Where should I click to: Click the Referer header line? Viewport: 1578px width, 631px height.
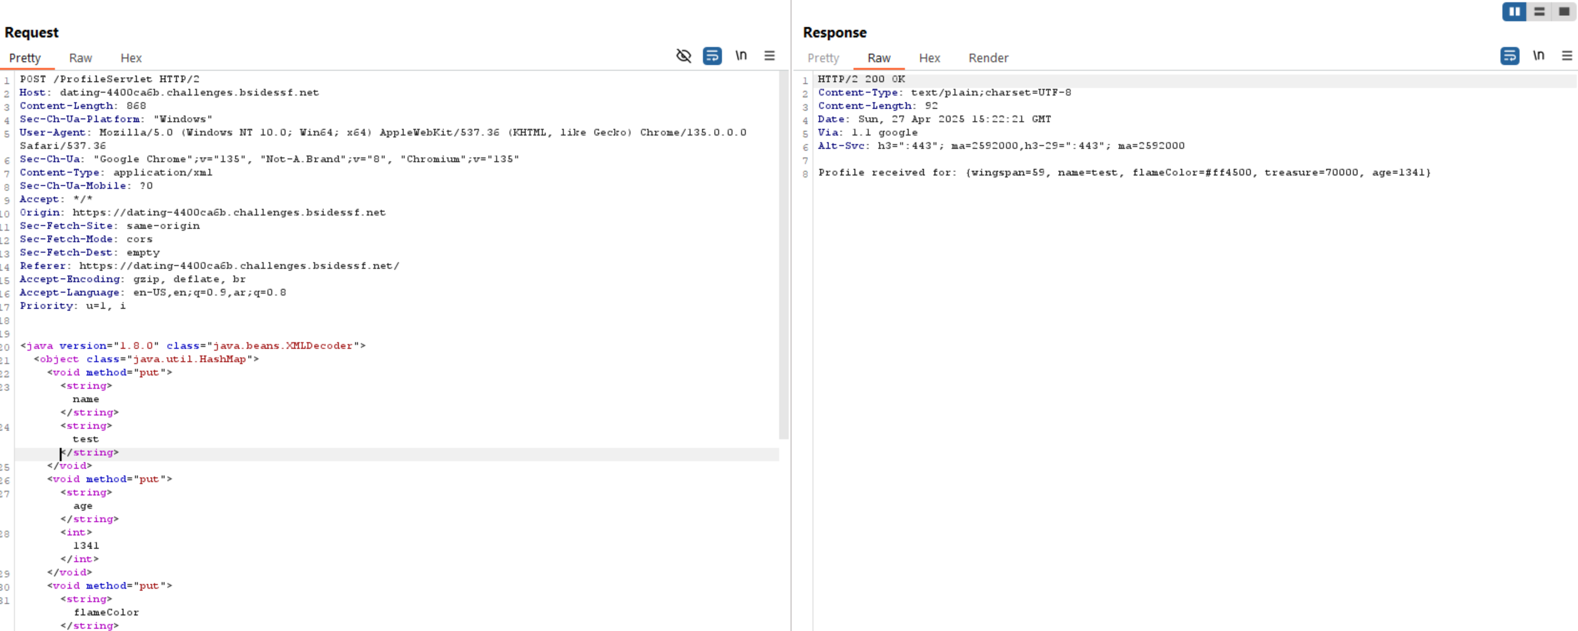[x=210, y=266]
